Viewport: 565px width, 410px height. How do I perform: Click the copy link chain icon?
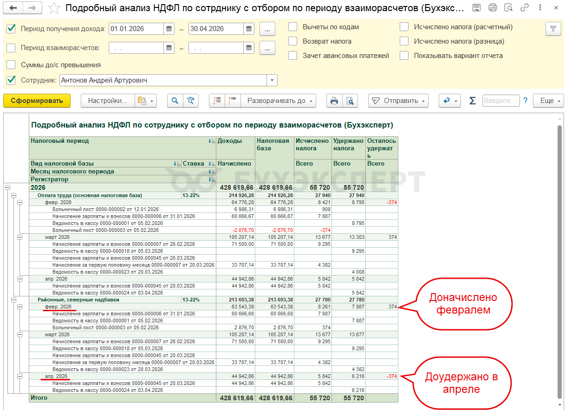tap(525, 8)
